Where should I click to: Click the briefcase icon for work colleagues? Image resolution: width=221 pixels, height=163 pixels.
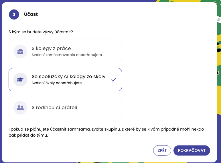click(x=20, y=52)
